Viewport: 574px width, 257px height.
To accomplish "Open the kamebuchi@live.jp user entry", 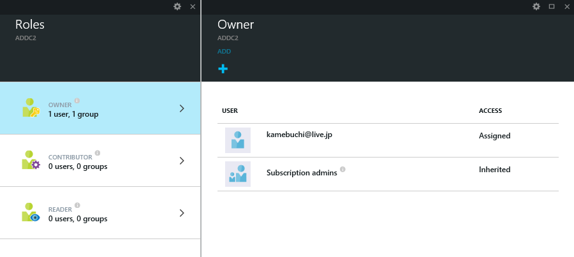I will 300,136.
